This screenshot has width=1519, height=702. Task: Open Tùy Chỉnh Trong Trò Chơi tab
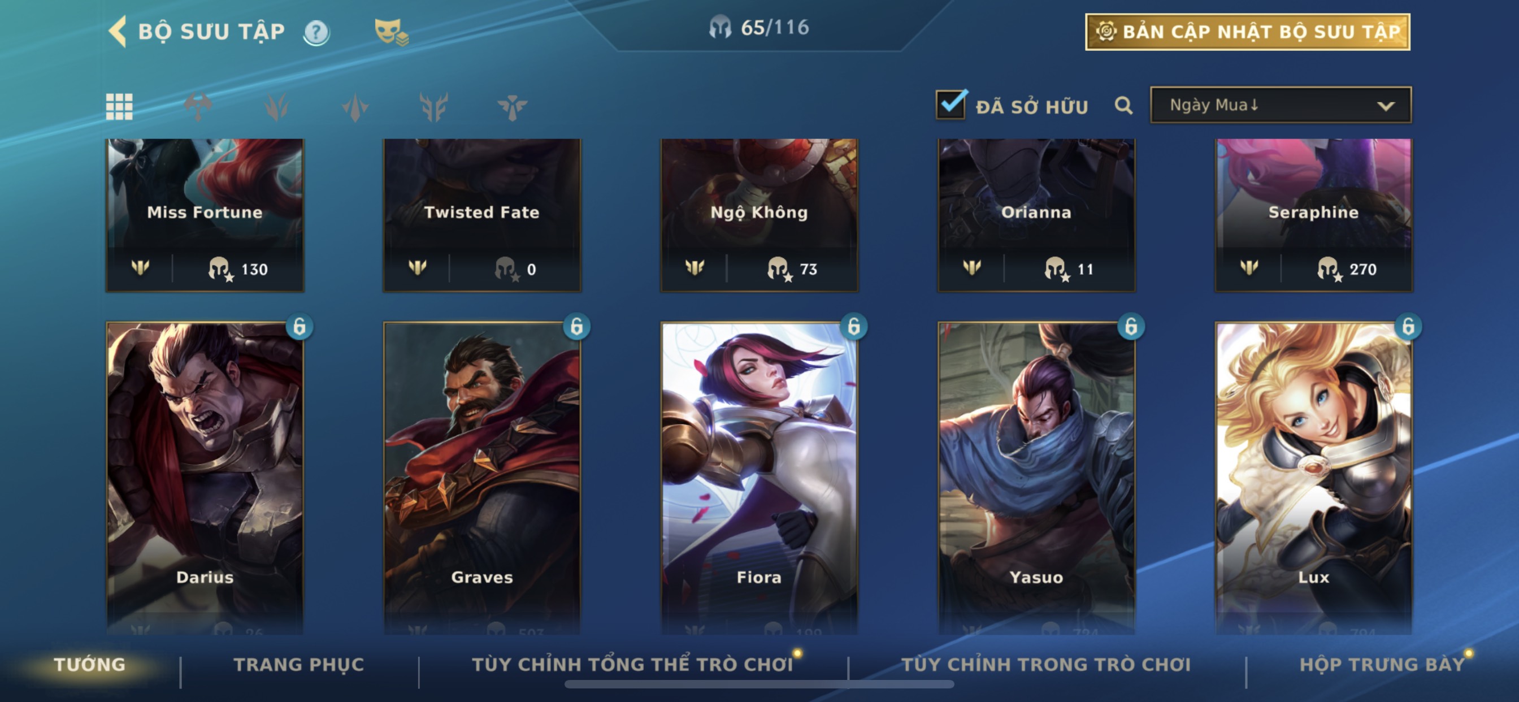click(1046, 665)
